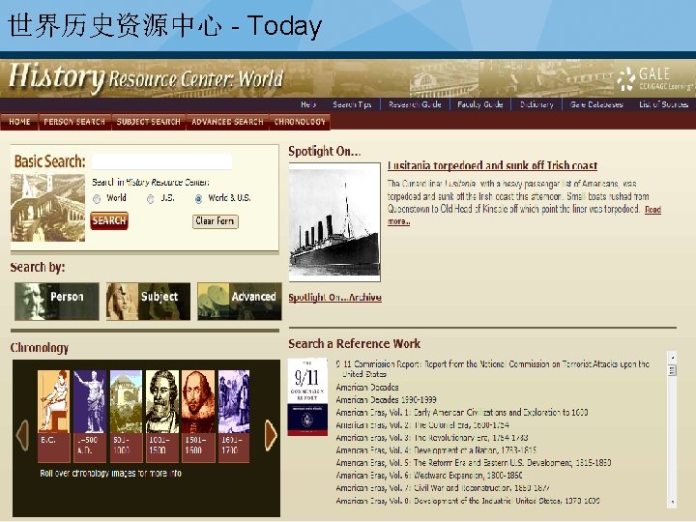Open American Eras, Vol. 6 Westward Expansion
This screenshot has height=522, width=696.
click(429, 475)
